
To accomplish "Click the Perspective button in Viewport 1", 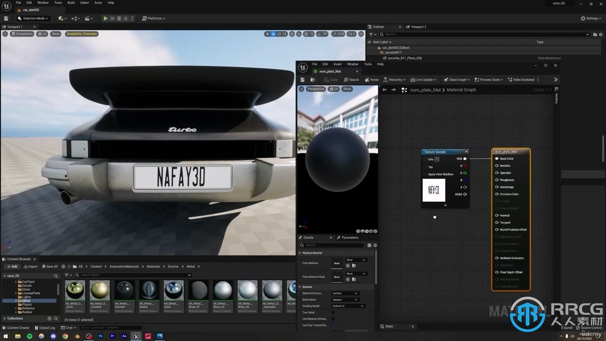I will pos(22,34).
